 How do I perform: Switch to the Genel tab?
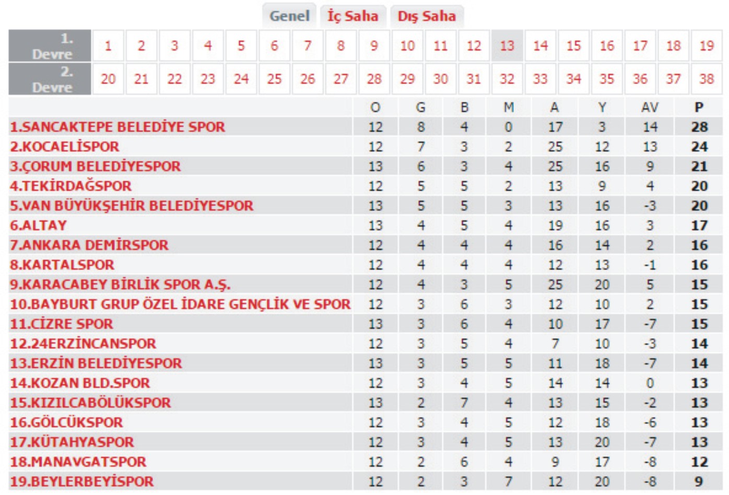pyautogui.click(x=289, y=16)
